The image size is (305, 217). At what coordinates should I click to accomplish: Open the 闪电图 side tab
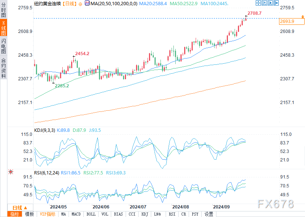3,46
